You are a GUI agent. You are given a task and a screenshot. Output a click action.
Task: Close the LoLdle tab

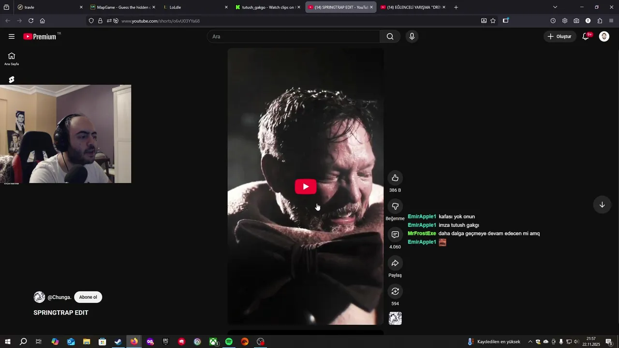tap(226, 7)
